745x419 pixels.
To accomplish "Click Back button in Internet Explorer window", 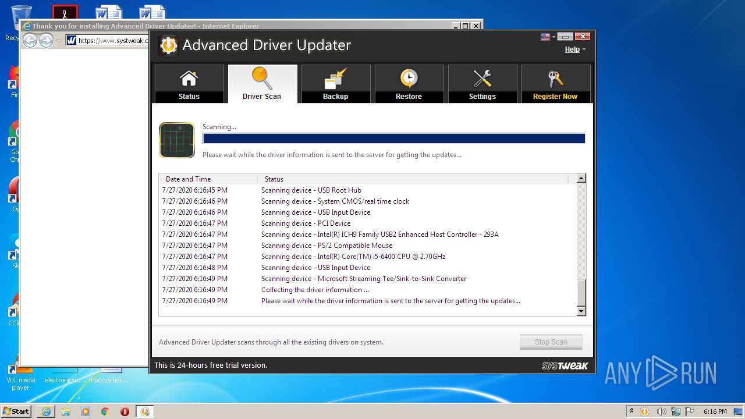I will (30, 40).
